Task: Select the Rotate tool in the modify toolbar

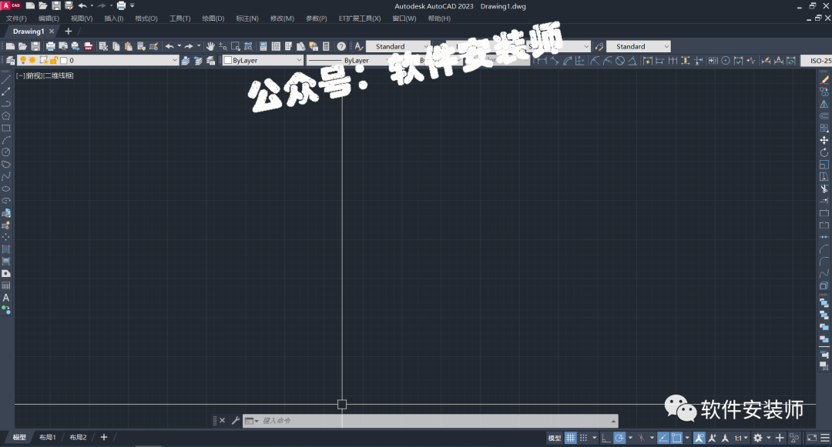Action: pyautogui.click(x=824, y=152)
